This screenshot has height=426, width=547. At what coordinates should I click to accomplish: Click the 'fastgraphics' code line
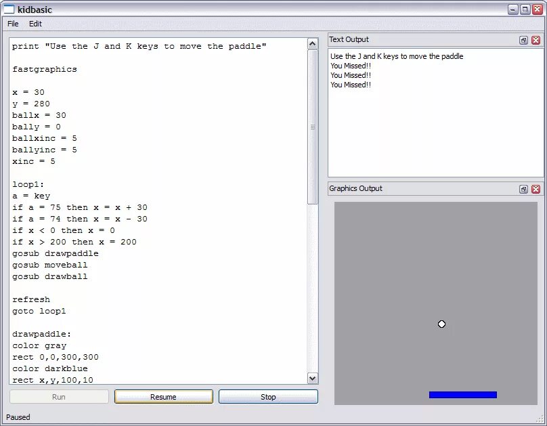coord(45,69)
